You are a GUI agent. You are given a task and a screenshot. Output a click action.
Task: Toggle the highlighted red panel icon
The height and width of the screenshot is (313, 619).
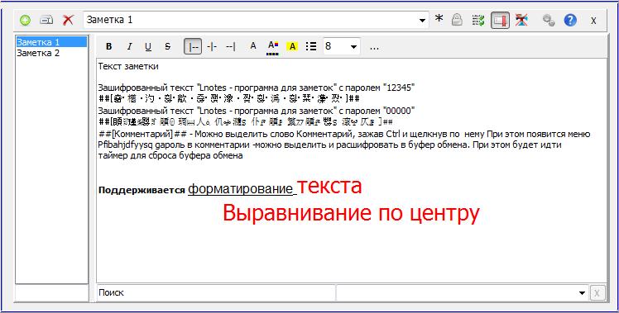point(500,20)
